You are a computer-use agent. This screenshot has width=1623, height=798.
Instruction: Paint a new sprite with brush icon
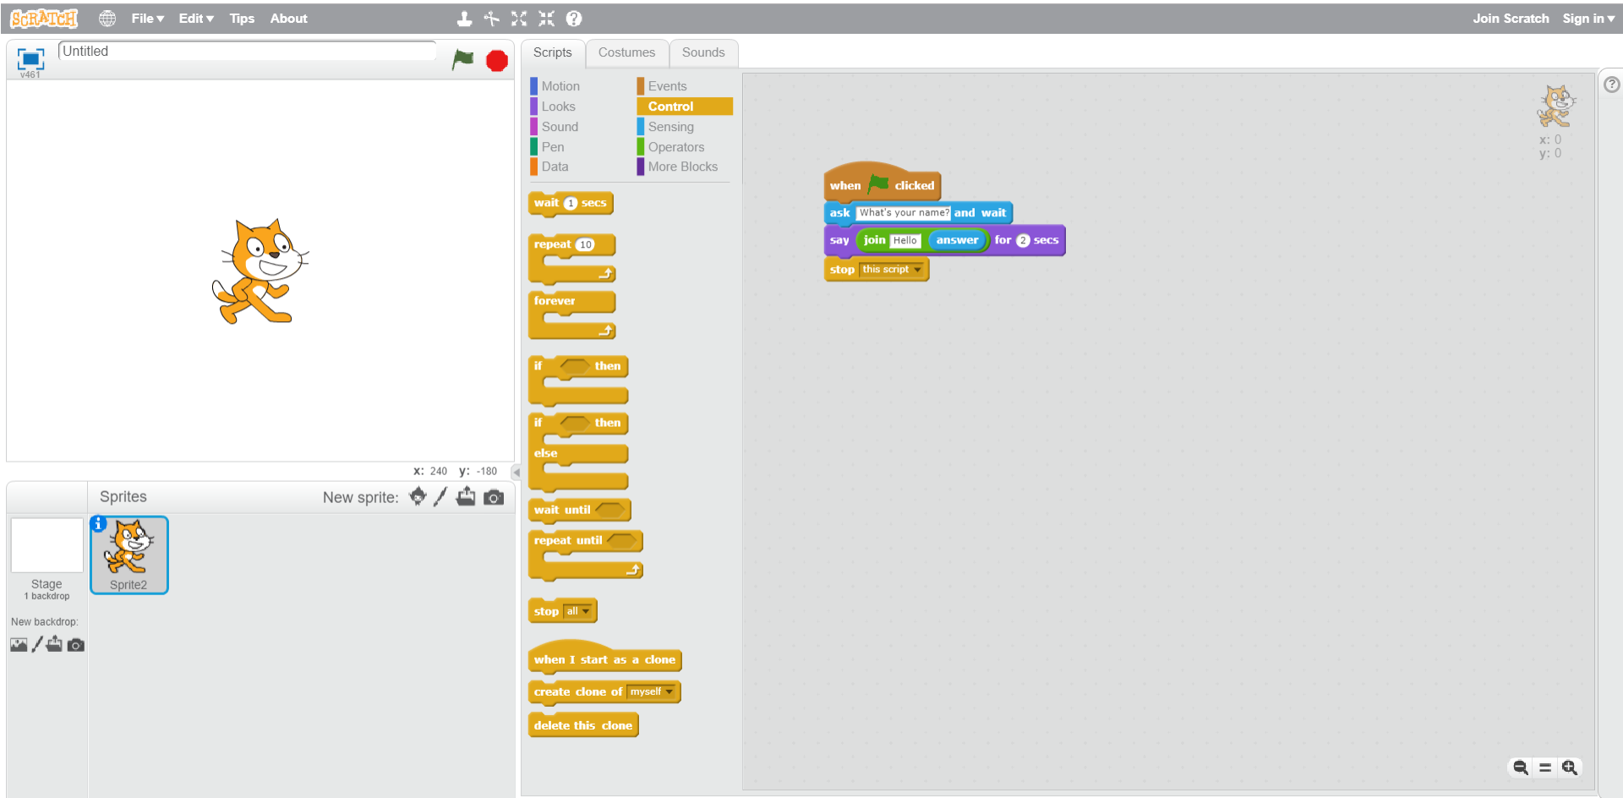[x=440, y=497]
